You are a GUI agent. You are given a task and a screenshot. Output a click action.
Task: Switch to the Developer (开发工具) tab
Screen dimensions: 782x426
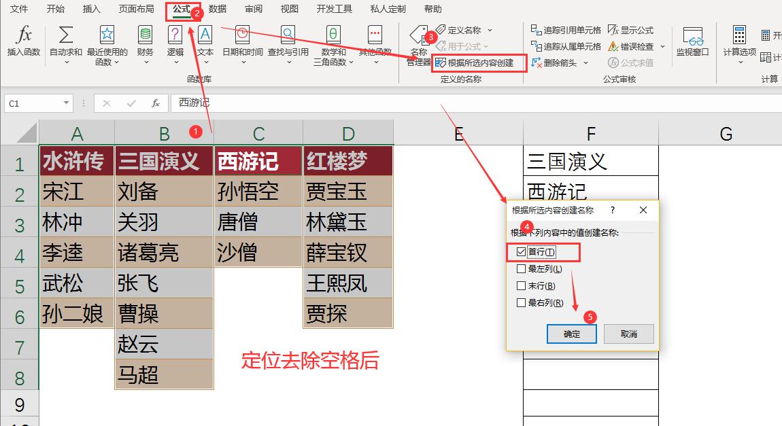click(334, 9)
